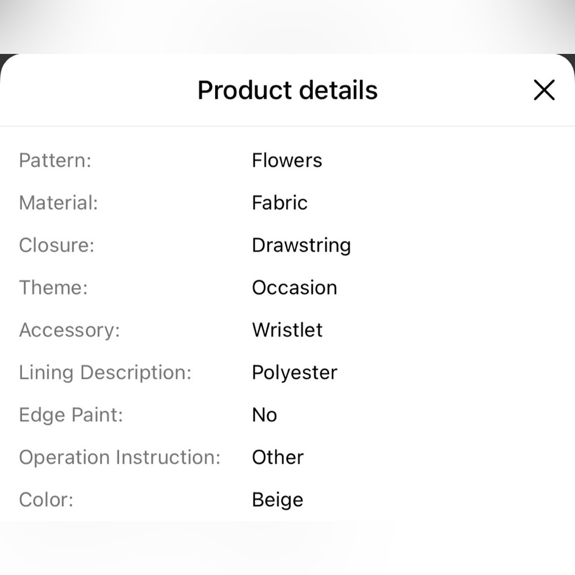The width and height of the screenshot is (575, 575).
Task: Tap the Polyester lining value
Action: (x=294, y=373)
